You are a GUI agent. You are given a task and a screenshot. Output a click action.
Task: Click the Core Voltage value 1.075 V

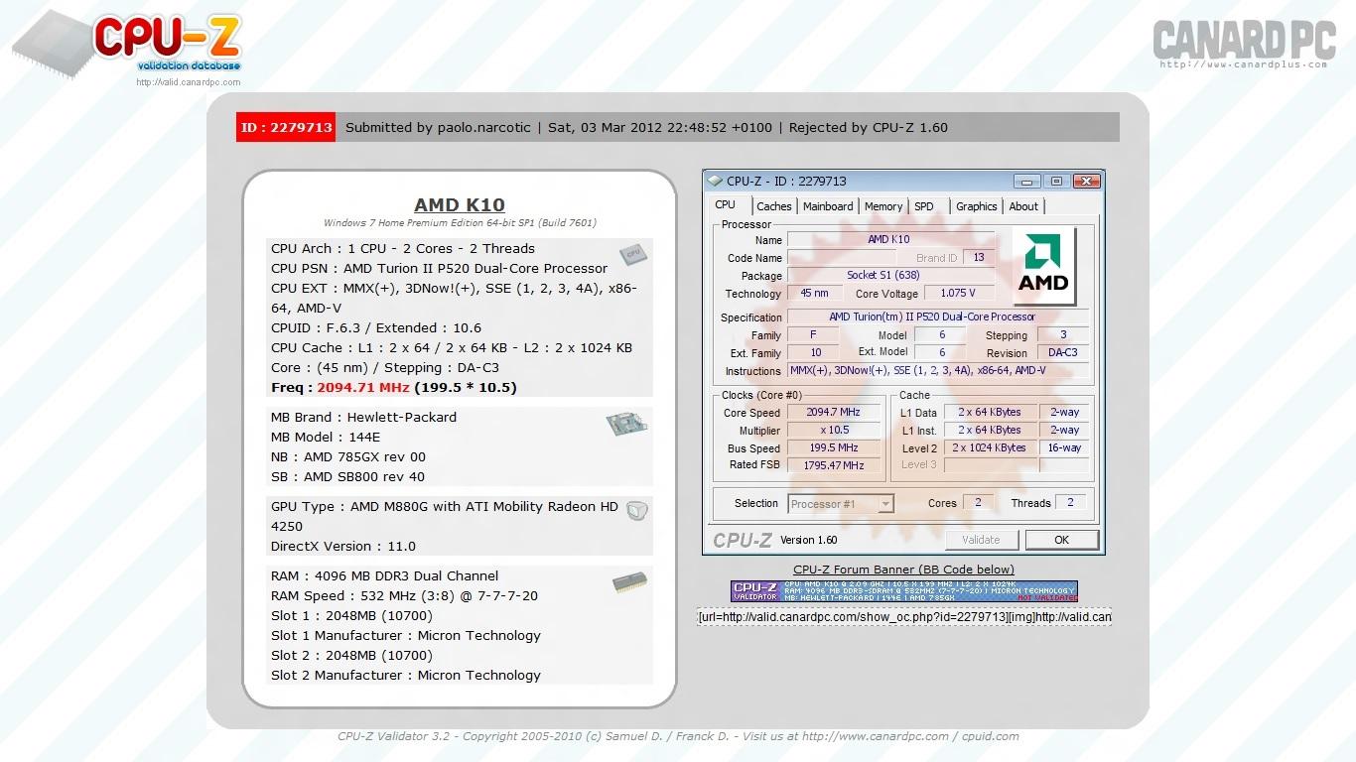957,293
